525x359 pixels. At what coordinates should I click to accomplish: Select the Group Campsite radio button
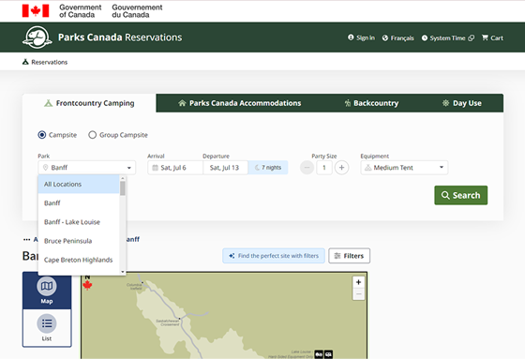(x=92, y=135)
